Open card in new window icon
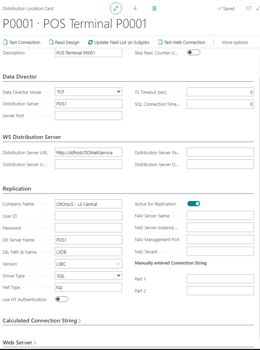 point(248,8)
